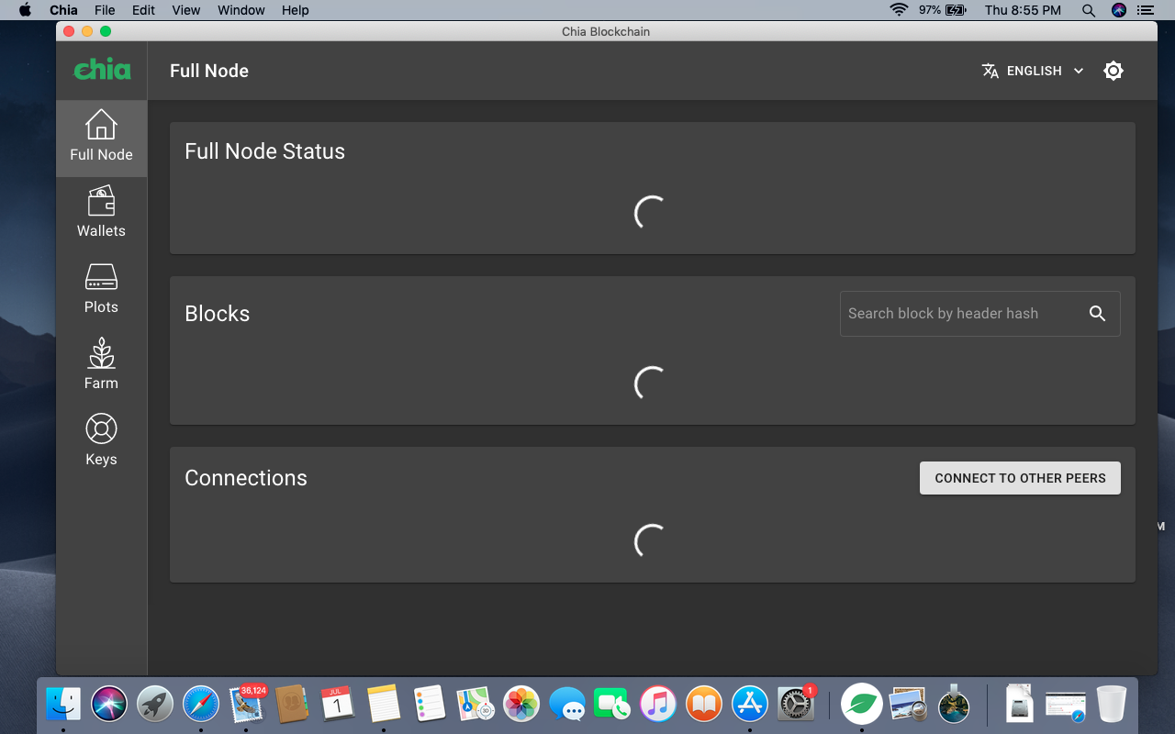Click the translate language icon
1175x734 pixels.
pyautogui.click(x=990, y=71)
